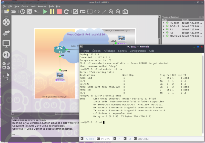Click the Reload all nodes icon
The image size is (205, 143).
coord(66,12)
